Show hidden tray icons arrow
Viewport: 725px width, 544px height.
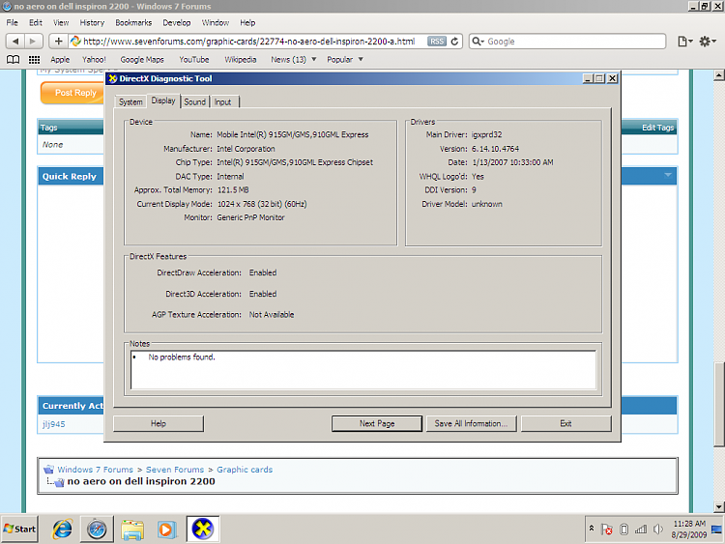[x=592, y=528]
